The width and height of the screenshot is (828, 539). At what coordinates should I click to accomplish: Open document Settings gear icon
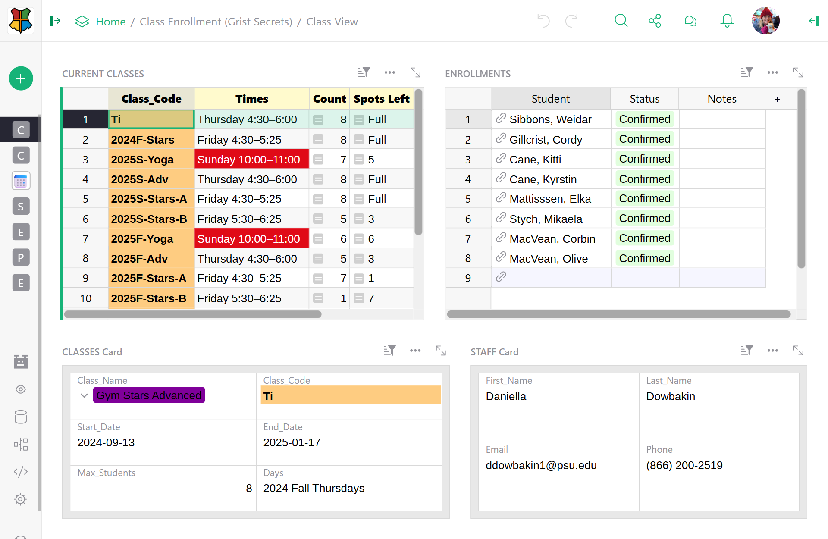tap(21, 499)
